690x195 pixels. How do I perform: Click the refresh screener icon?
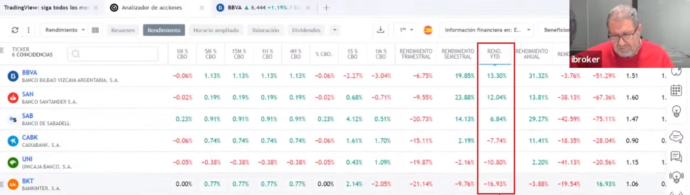[15, 30]
